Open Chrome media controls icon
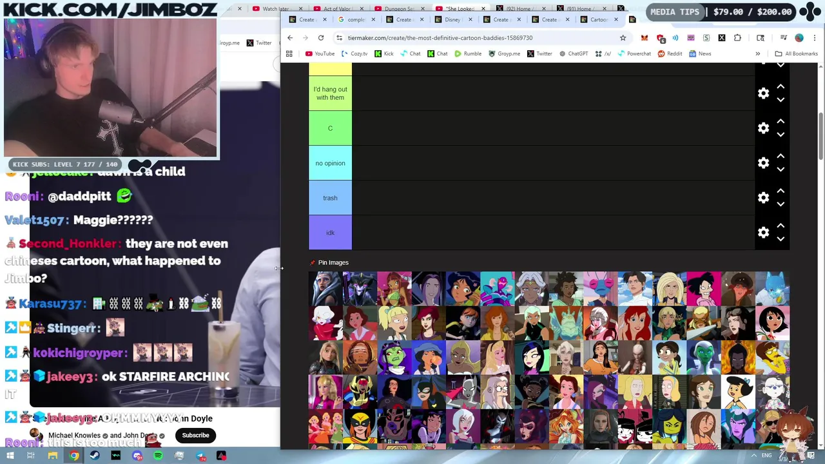825x464 pixels. [x=783, y=37]
